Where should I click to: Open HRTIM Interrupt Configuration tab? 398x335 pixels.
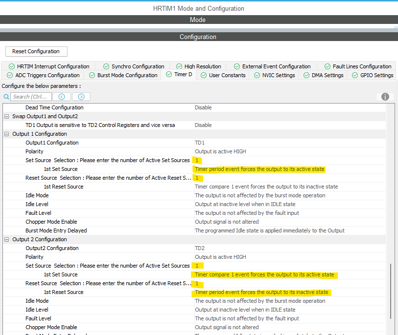point(49,66)
